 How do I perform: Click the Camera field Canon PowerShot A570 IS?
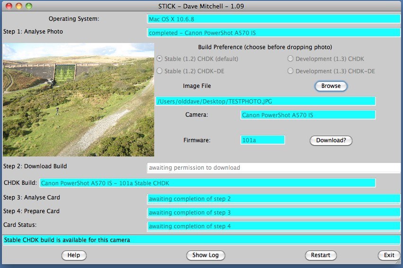tap(308, 115)
